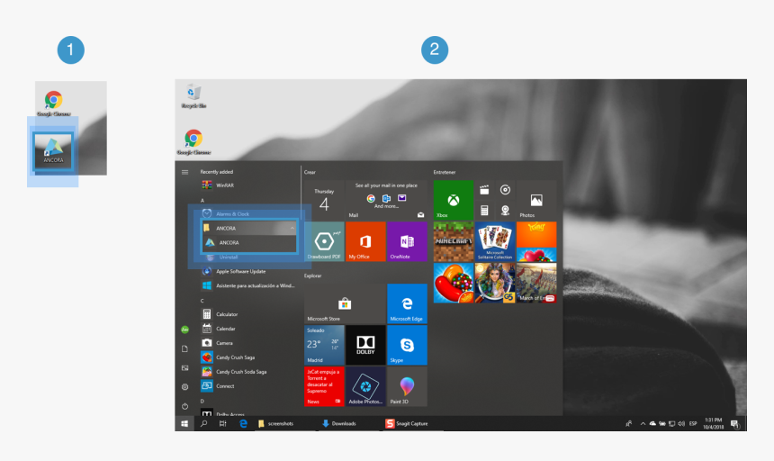This screenshot has width=774, height=461.
Task: Open Google Chrome on the large desktop
Action: point(193,142)
